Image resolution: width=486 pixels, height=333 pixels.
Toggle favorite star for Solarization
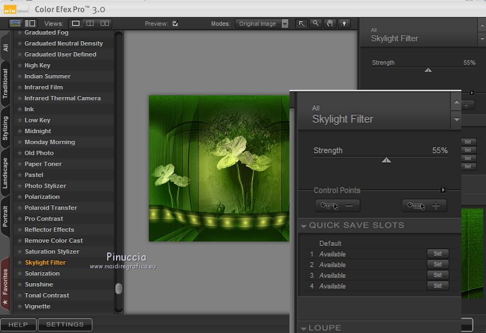[x=20, y=273]
